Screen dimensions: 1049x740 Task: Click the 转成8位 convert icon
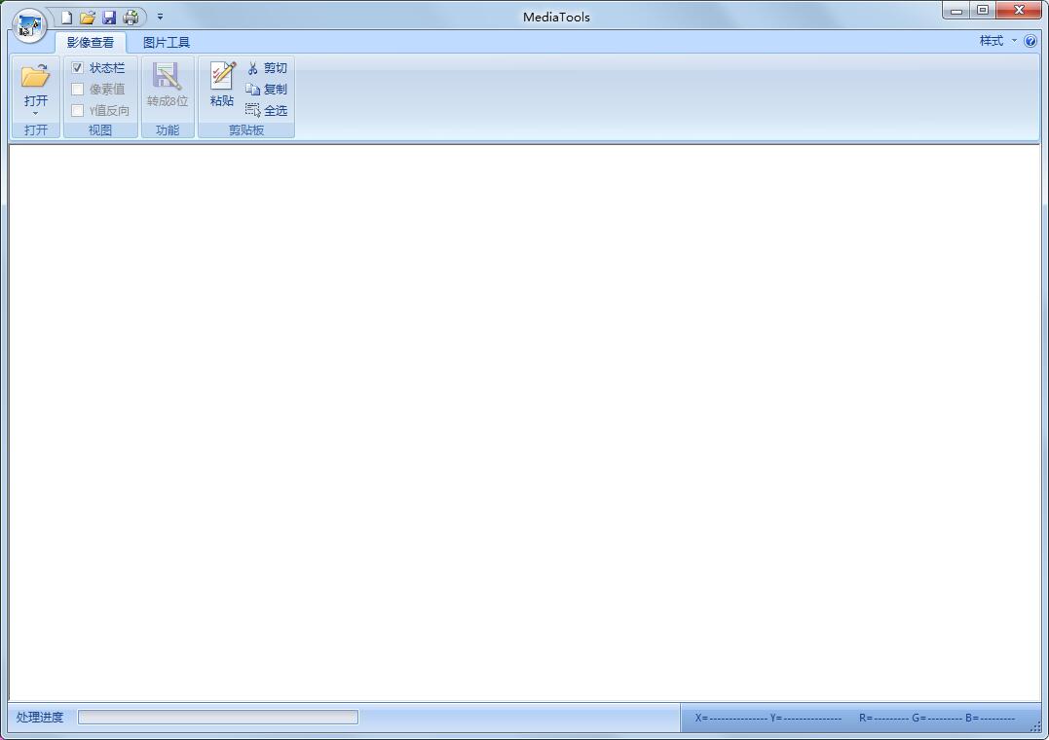tap(168, 76)
